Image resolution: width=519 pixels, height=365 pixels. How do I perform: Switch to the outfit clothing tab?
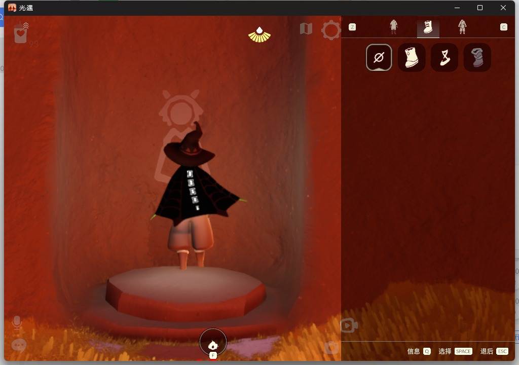(393, 27)
